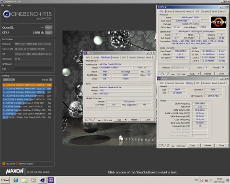Viewport: 230px width, 184px height.
Task: Switch to Memory tab in Mainboard CPU-Z window
Action: [116, 57]
